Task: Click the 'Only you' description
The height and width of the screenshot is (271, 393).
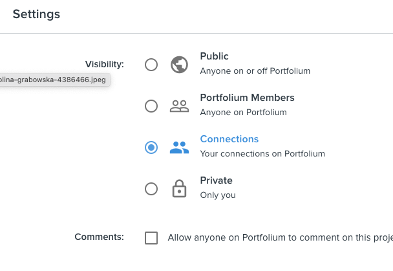Action: coord(218,195)
